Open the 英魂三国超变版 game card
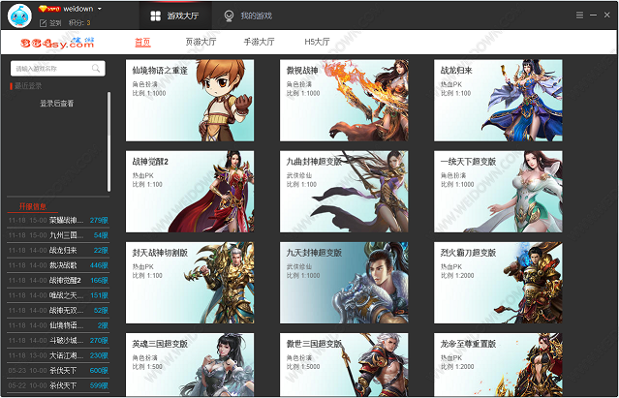Image resolution: width=619 pixels, height=398 pixels. coord(190,364)
